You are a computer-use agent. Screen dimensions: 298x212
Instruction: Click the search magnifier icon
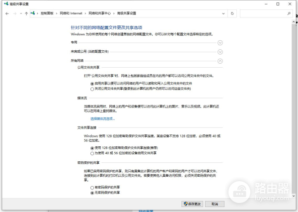click(x=289, y=13)
